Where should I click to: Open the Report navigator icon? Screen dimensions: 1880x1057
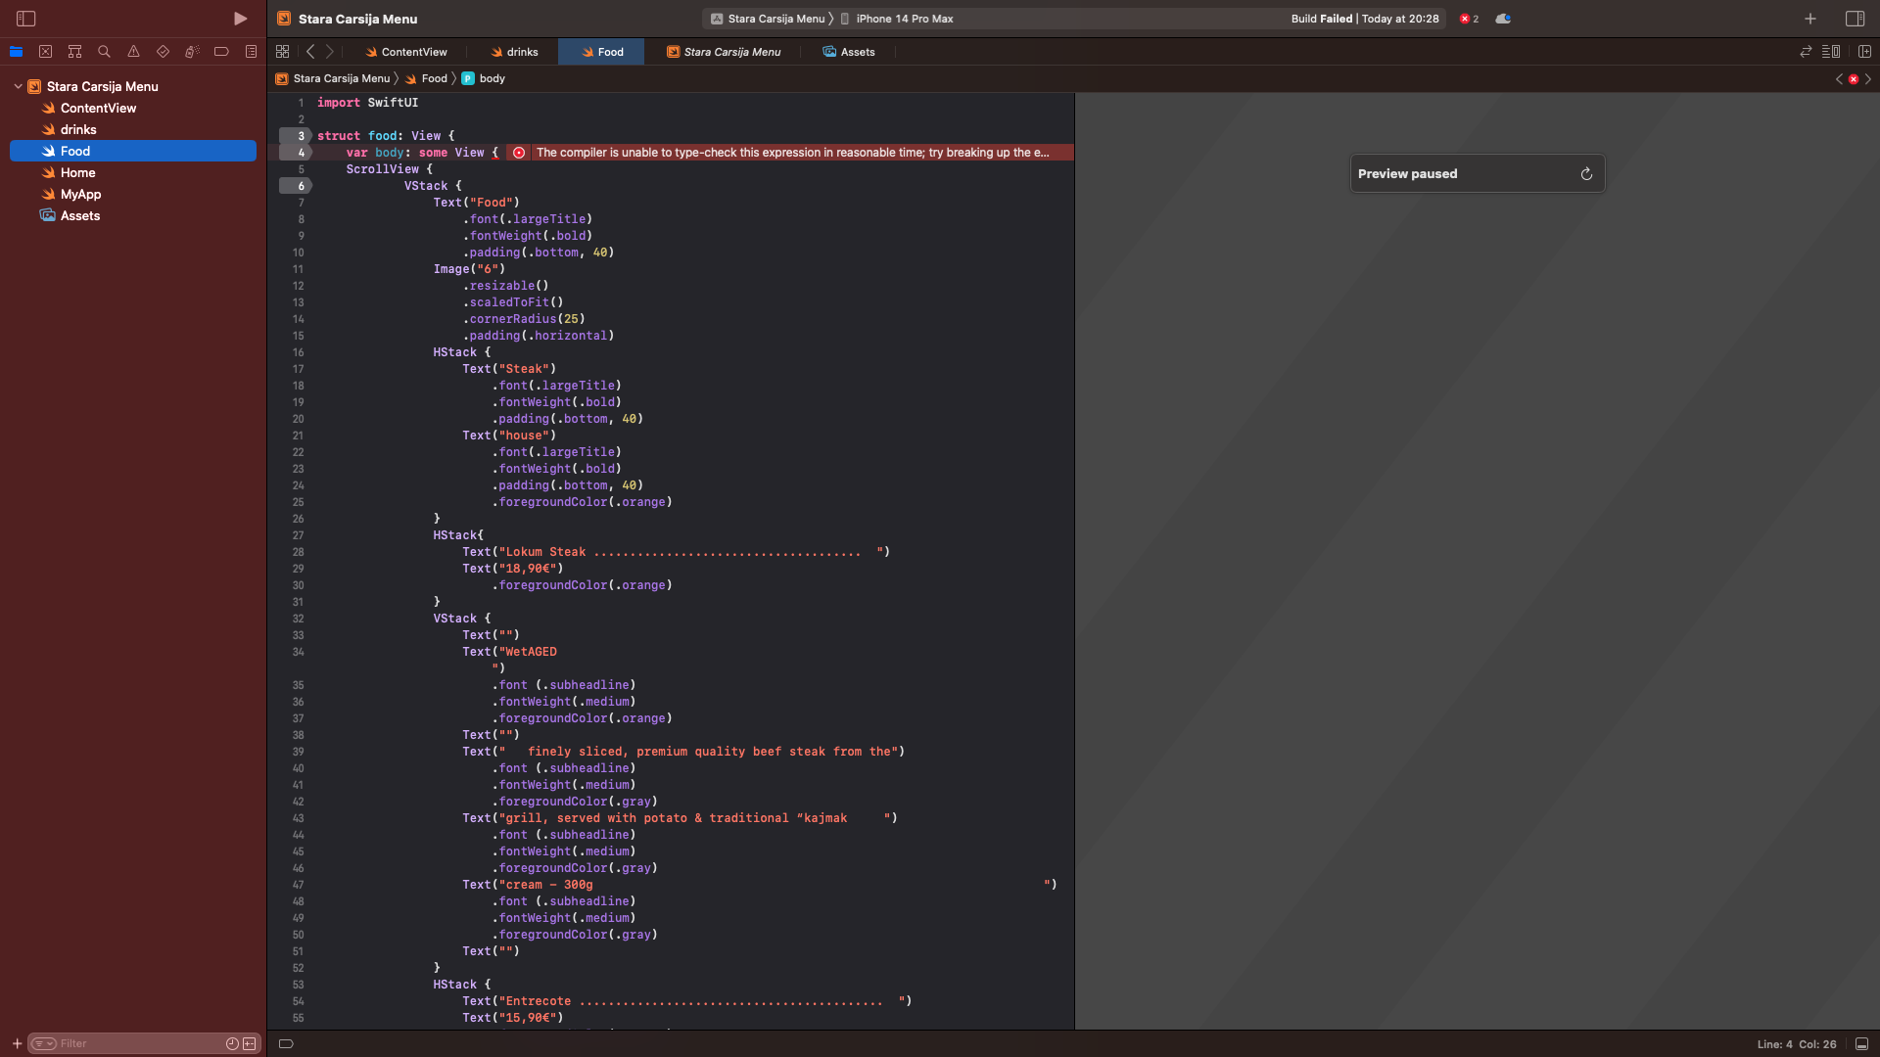(x=251, y=52)
